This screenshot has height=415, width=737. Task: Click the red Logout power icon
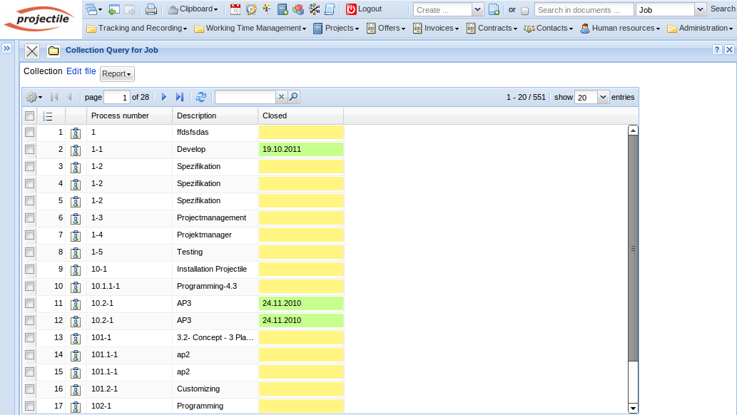[x=351, y=9]
